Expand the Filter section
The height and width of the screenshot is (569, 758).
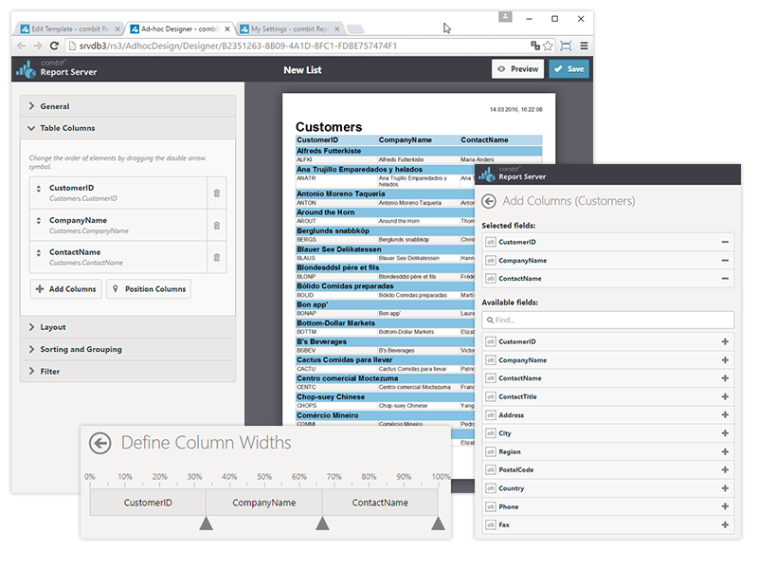tap(128, 372)
